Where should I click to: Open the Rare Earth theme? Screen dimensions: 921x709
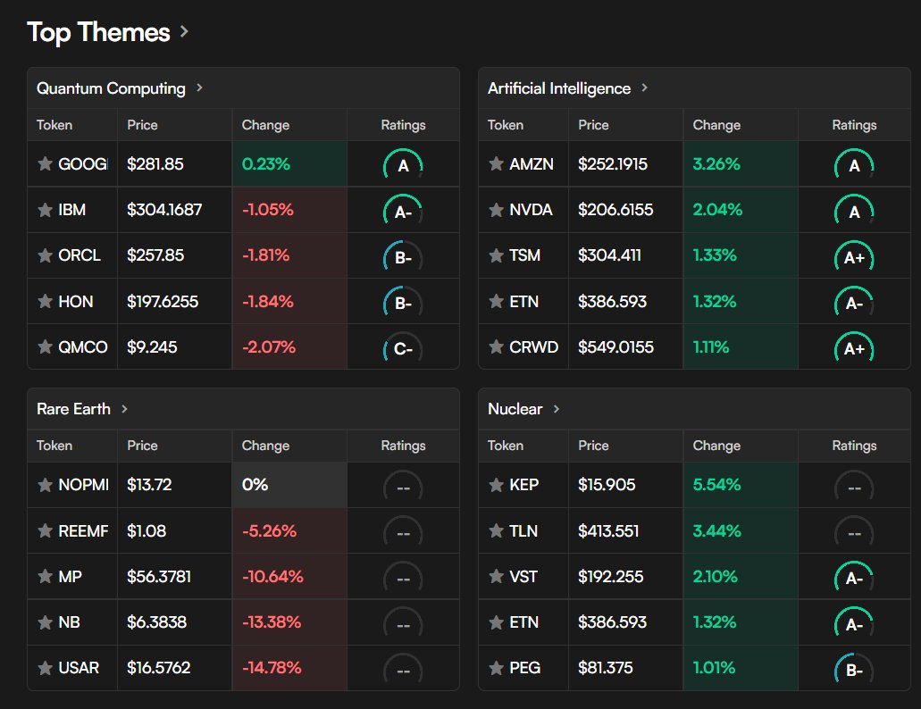point(126,409)
